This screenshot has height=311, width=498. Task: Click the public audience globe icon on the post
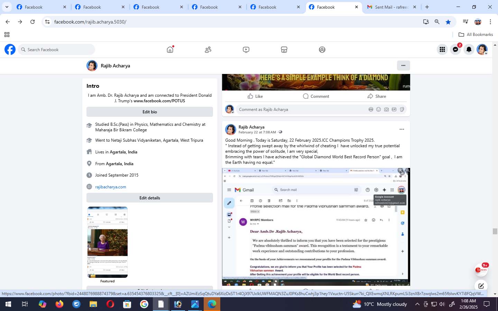coord(280,132)
